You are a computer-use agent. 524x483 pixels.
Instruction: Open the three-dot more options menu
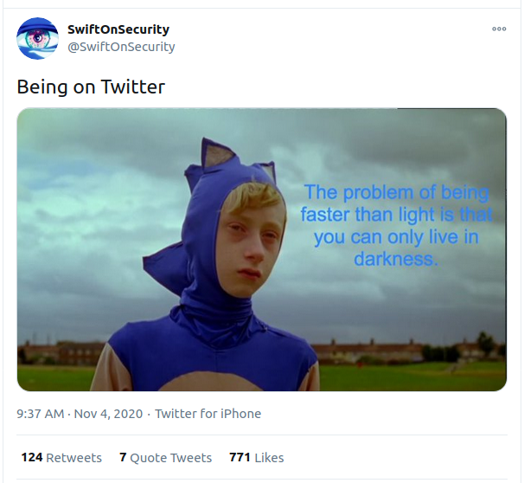(499, 29)
